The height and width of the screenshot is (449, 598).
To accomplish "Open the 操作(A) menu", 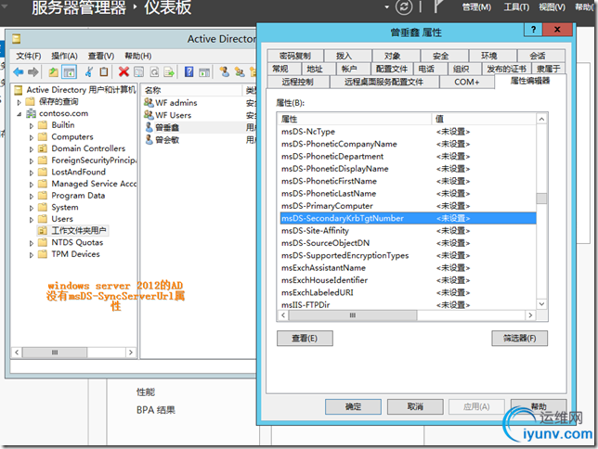I will tap(64, 56).
